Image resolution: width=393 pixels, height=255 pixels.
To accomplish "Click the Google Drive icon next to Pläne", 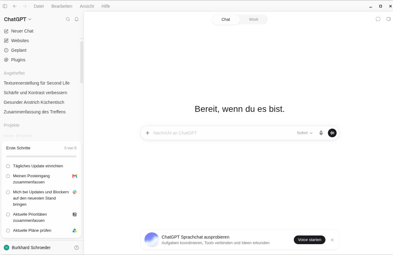I will (x=75, y=231).
